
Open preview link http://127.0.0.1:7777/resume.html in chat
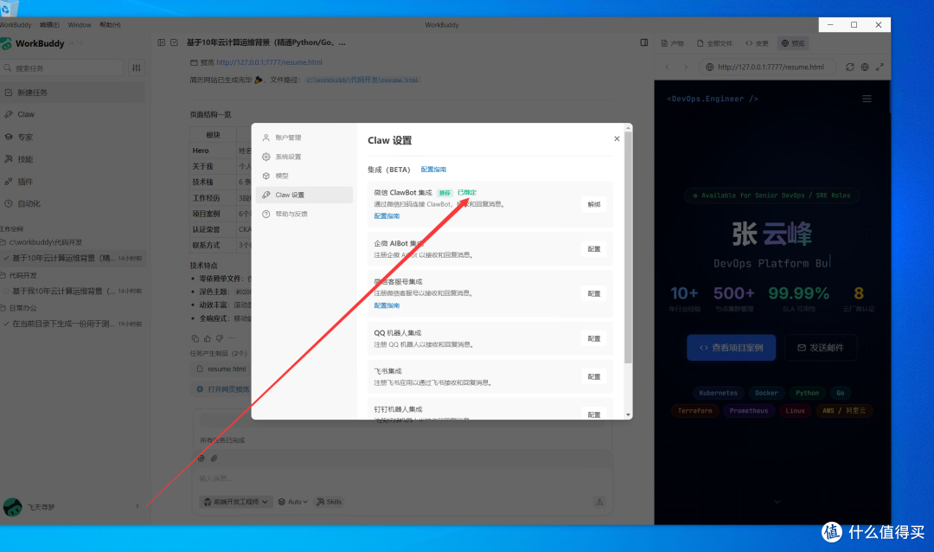pos(269,62)
